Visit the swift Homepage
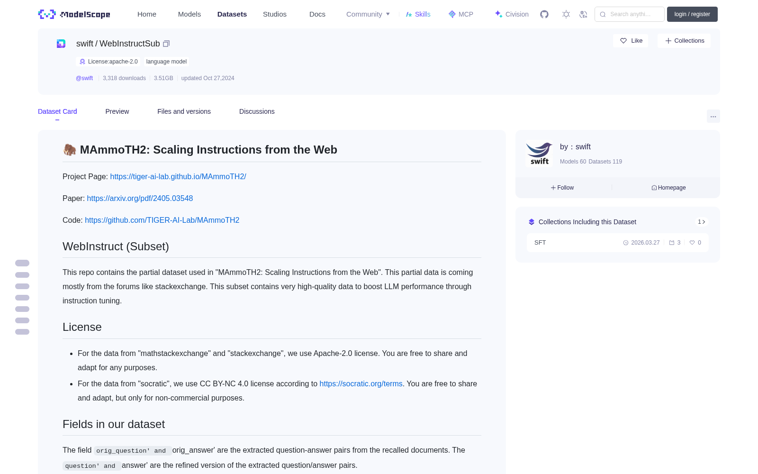This screenshot has height=474, width=758. [x=668, y=188]
